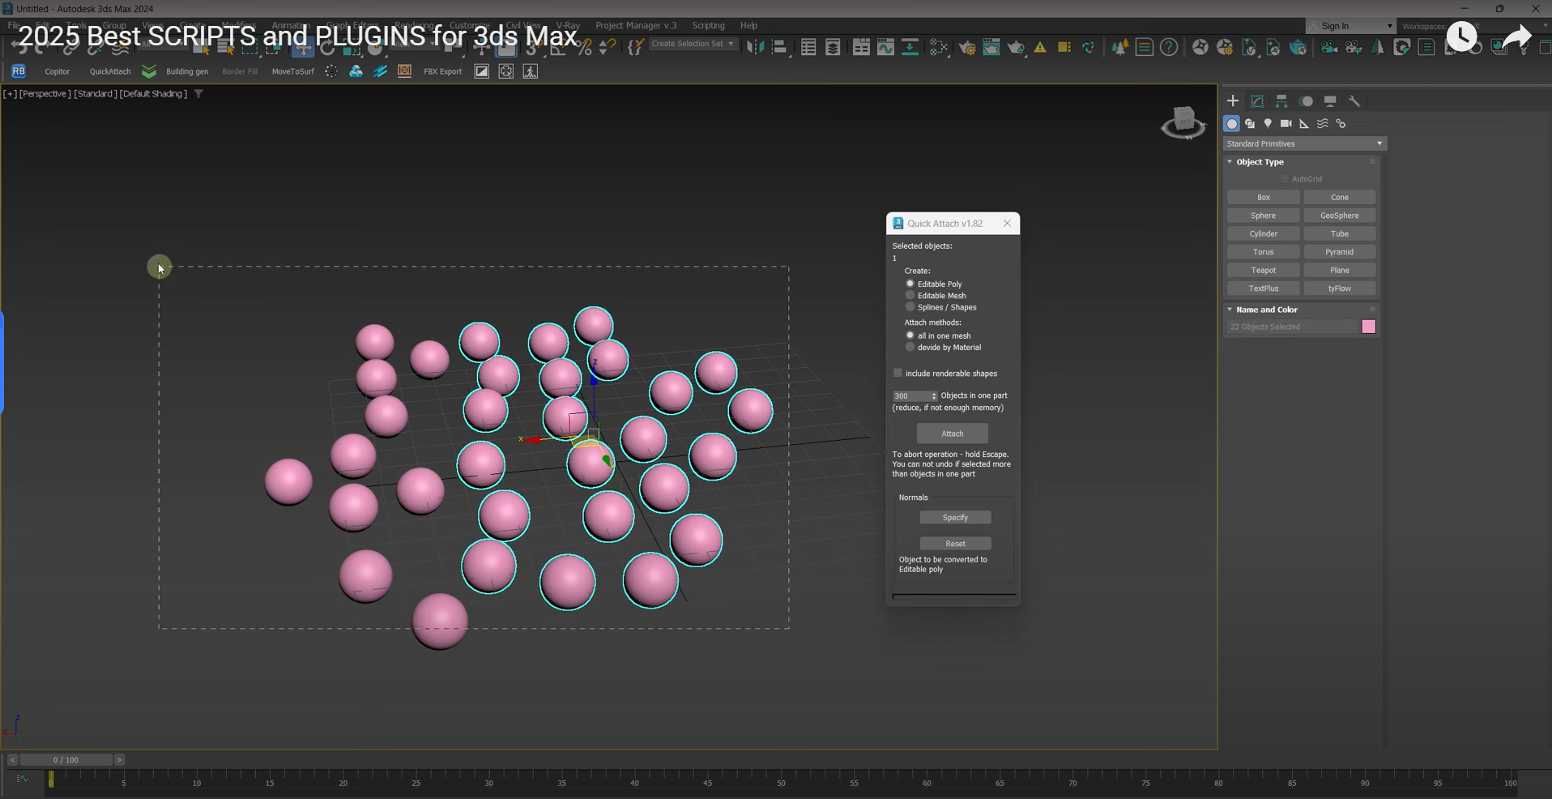Open the [Standard] viewport label menu
1552x799 pixels.
pyautogui.click(x=95, y=94)
